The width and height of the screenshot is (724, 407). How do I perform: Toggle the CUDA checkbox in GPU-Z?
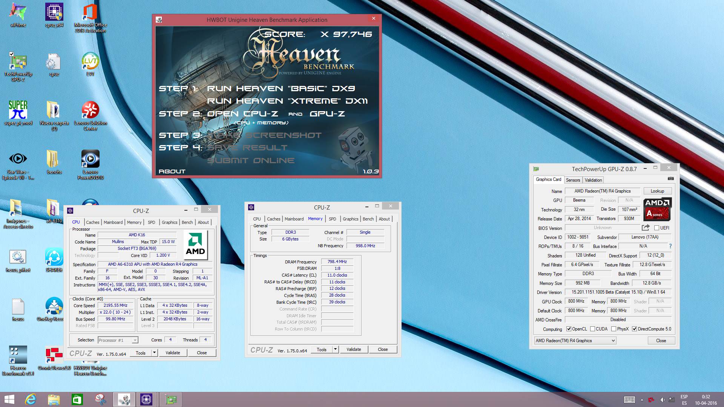pos(592,329)
